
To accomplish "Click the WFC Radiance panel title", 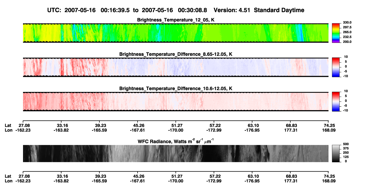I will 176,142.
